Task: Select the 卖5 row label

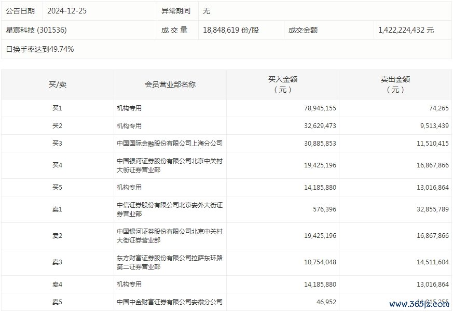Action: click(x=57, y=302)
